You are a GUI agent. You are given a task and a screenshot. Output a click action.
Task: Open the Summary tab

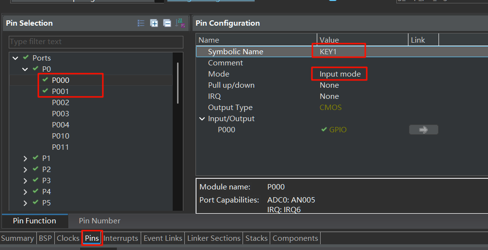pos(17,238)
